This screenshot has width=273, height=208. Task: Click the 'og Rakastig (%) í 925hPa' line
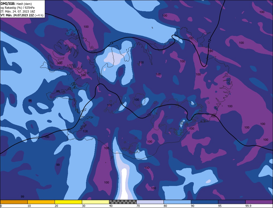[17, 8]
